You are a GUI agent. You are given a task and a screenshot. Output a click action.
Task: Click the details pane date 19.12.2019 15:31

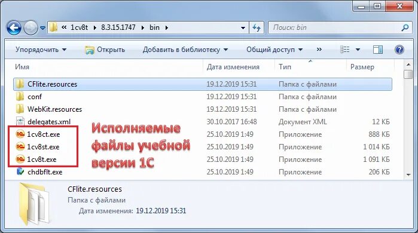pyautogui.click(x=161, y=211)
